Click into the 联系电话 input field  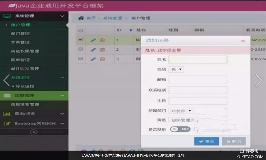pos(198,90)
